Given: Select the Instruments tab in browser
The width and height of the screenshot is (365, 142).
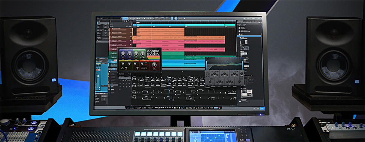Looking at the screenshot, I should (x=240, y=21).
